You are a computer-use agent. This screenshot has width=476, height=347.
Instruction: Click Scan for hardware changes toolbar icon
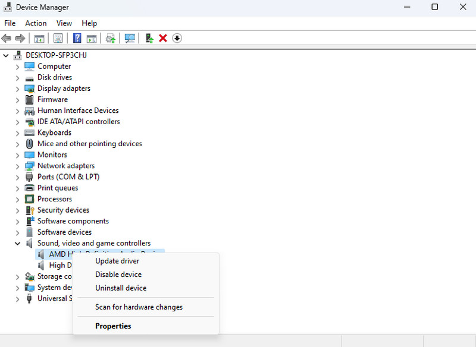[x=130, y=39]
